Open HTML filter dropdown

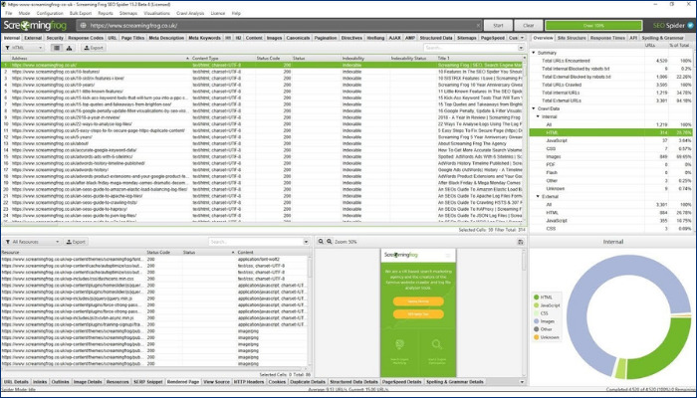[x=24, y=48]
